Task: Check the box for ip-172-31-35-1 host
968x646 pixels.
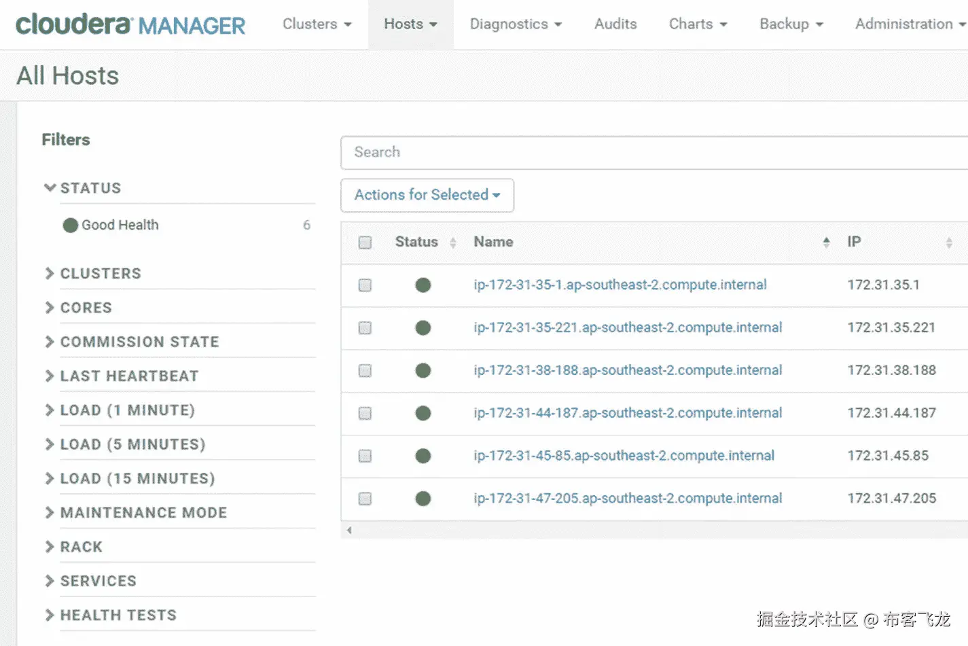Action: click(365, 285)
